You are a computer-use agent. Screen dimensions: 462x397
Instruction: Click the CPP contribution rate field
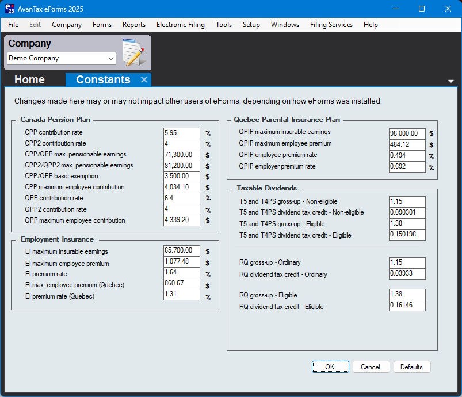tap(181, 133)
